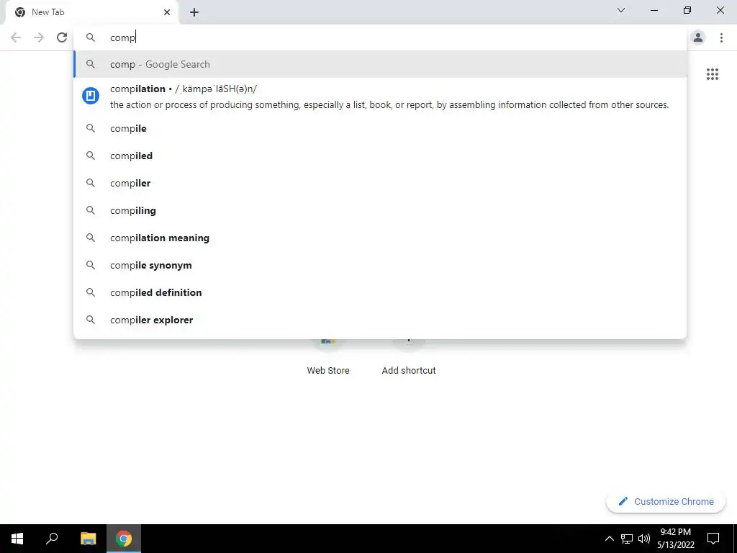
Task: Open the Web Store shortcut
Action: [x=328, y=357]
